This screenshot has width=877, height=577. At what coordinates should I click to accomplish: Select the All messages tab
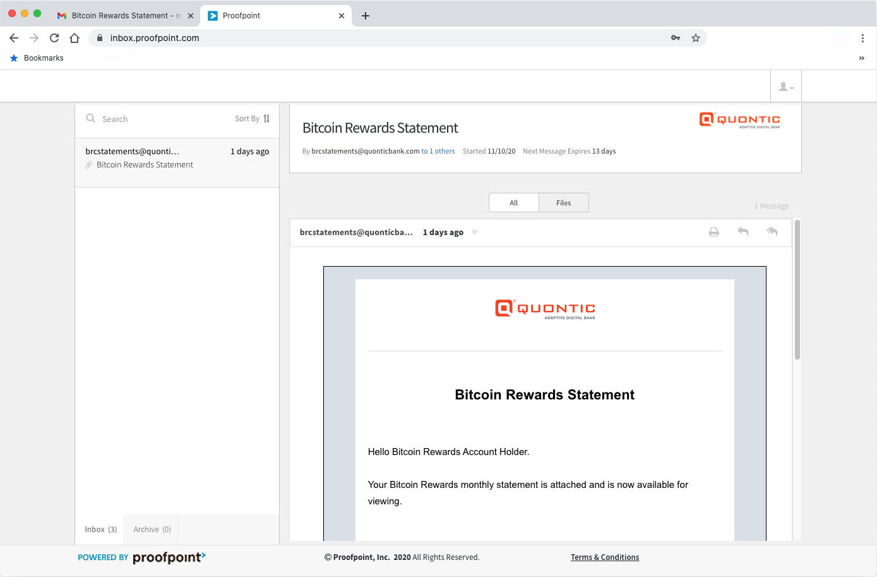(514, 203)
